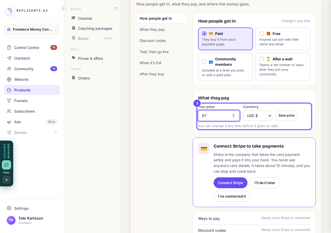
Task: Click the Subscribers icon in sidebar
Action: point(9,111)
